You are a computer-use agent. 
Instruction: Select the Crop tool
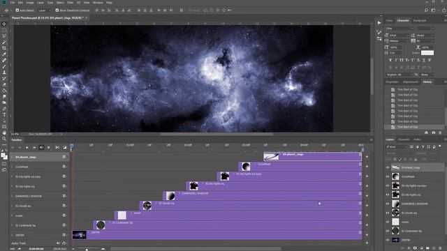click(4, 48)
